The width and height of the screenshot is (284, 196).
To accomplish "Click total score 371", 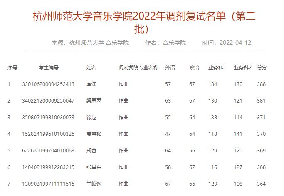I will pyautogui.click(x=261, y=118).
